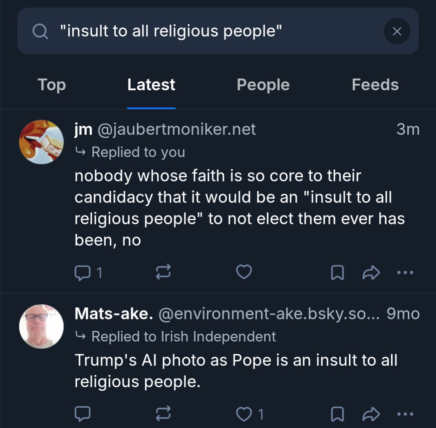
Task: Bookmark jm's post
Action: 337,273
